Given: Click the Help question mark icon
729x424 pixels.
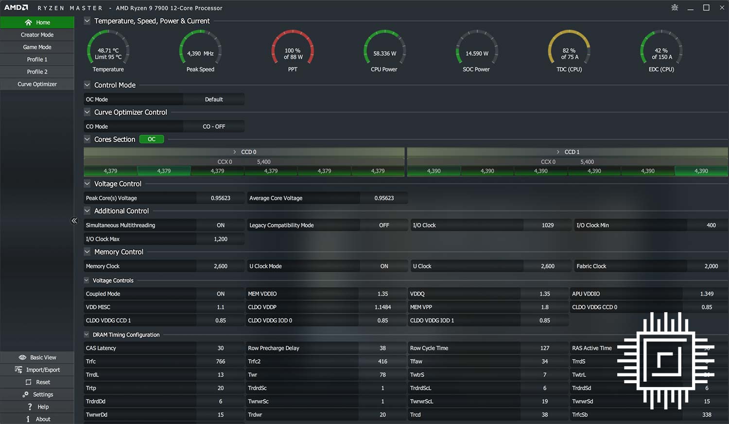Looking at the screenshot, I should coord(30,406).
